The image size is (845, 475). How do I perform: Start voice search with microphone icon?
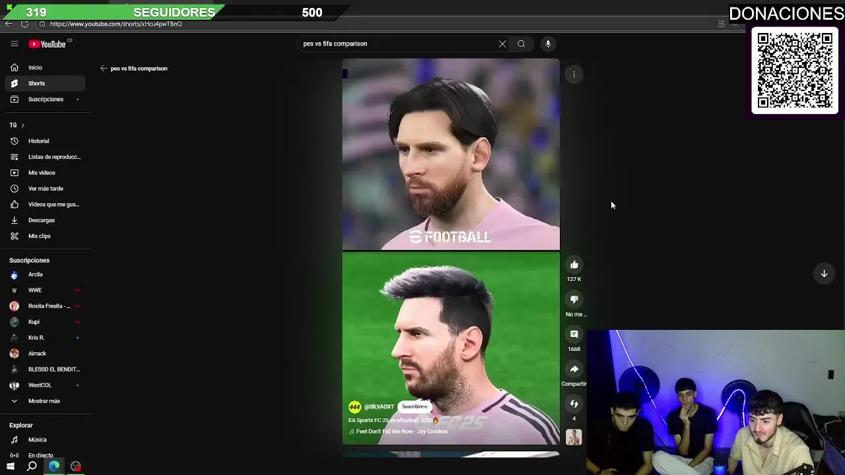[548, 44]
